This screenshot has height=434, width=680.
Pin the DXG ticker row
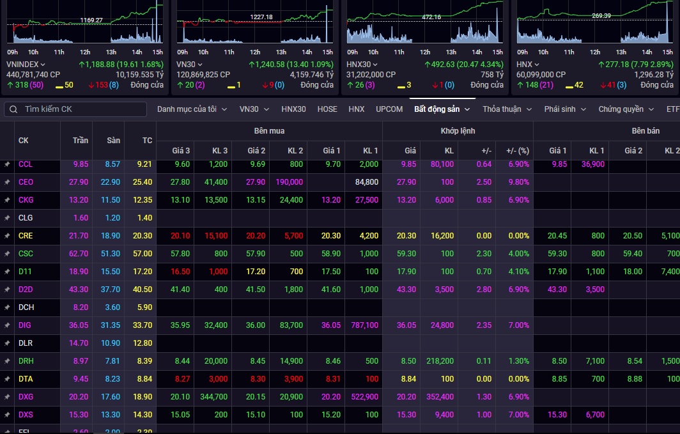pos(7,397)
